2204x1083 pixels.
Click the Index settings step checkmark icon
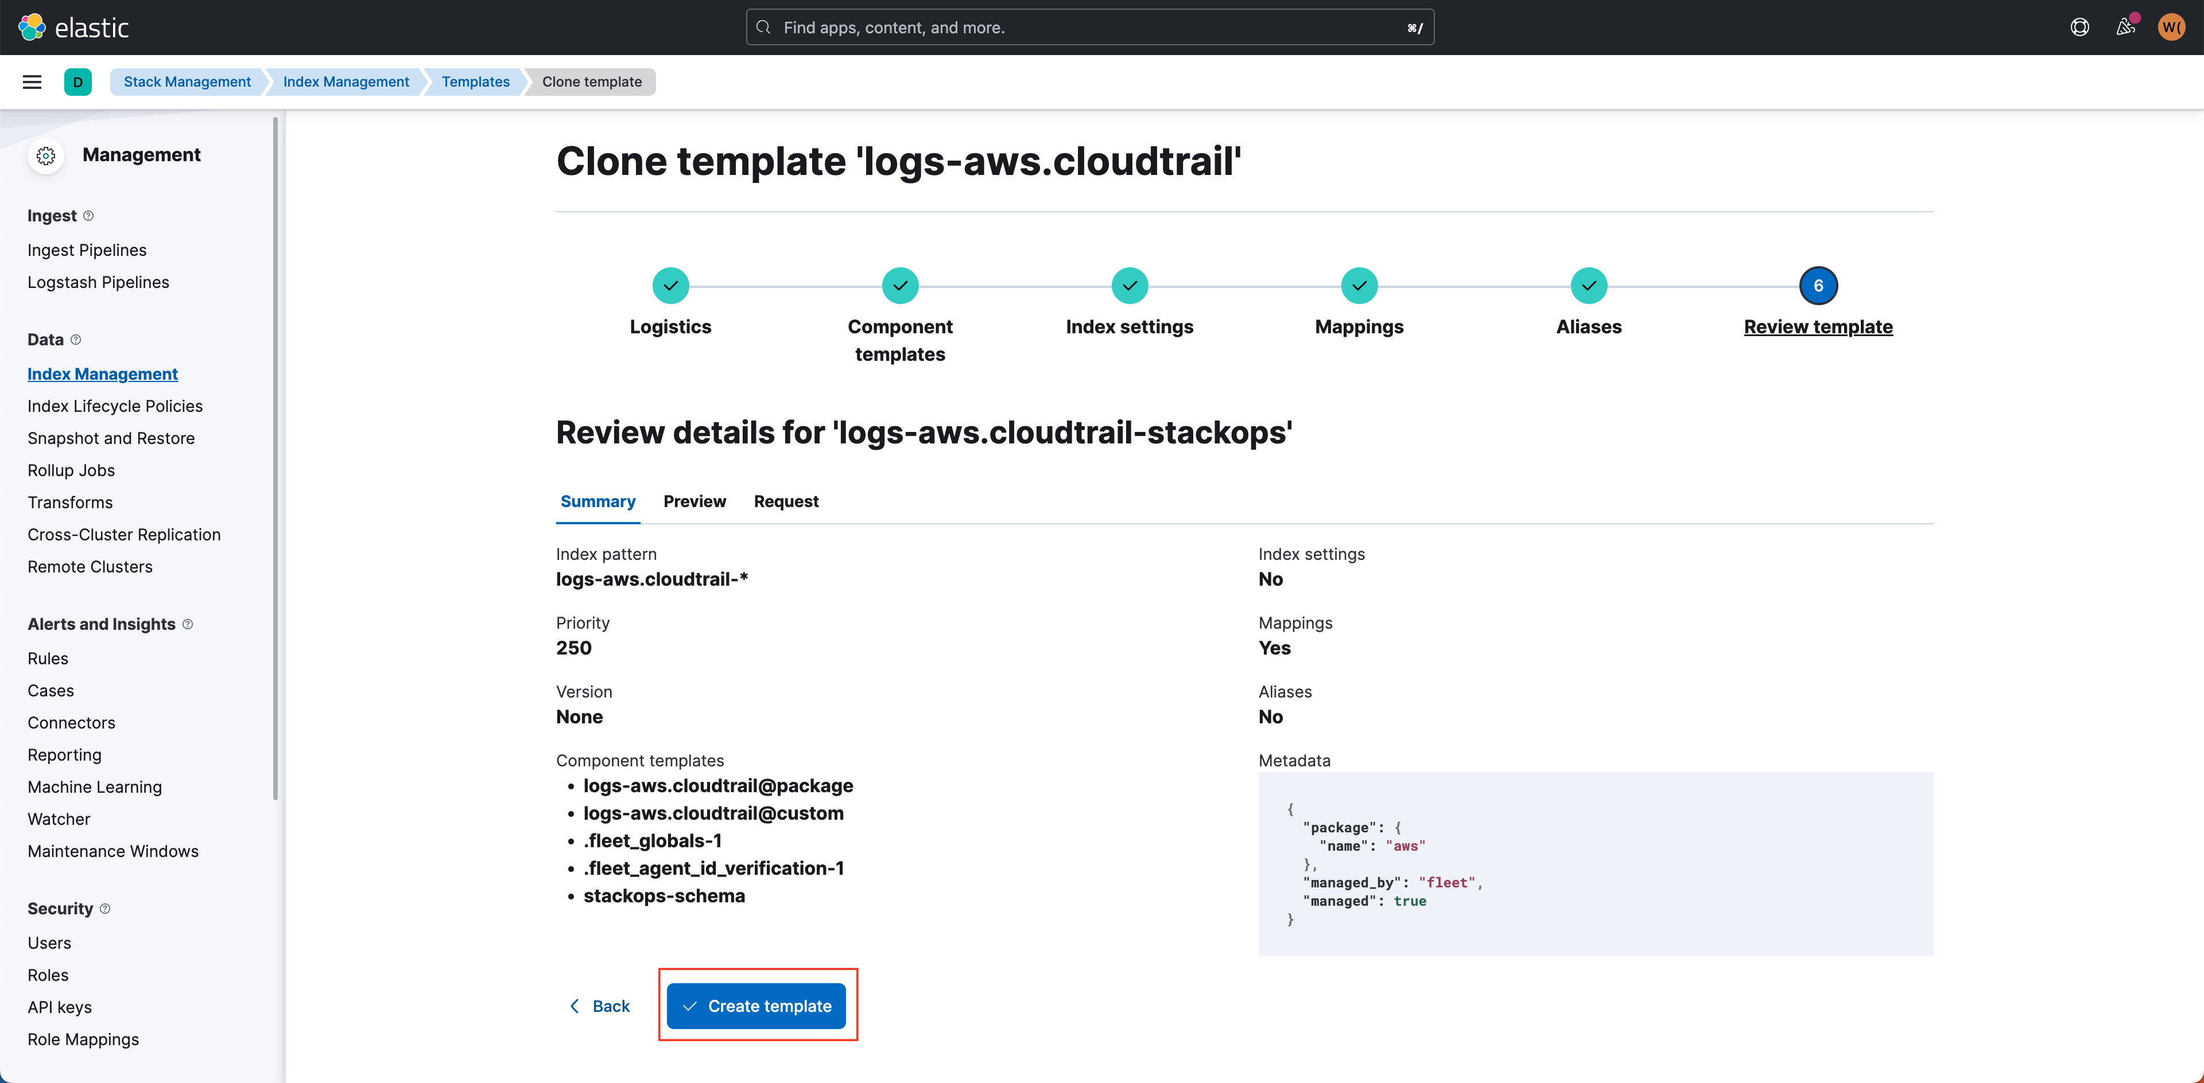pyautogui.click(x=1130, y=285)
